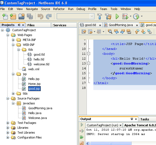Expand the Libraries node
Viewport: 156px width, 145px height.
pyautogui.click(x=8, y=128)
